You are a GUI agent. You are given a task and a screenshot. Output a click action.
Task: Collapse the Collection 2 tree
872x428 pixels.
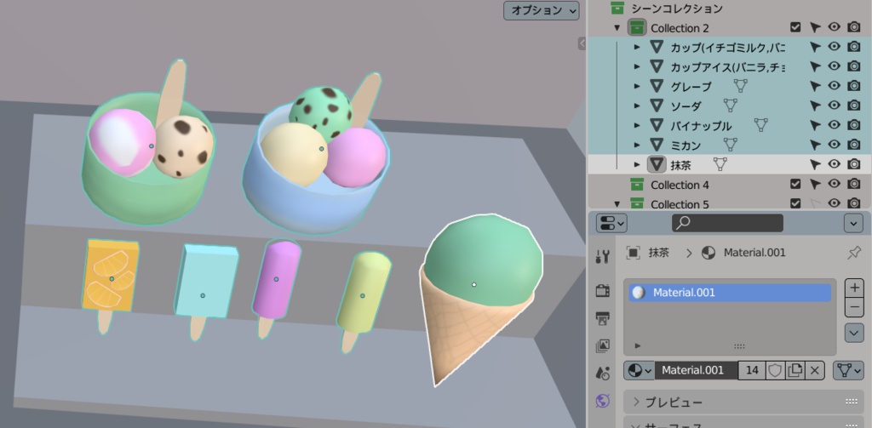point(617,28)
